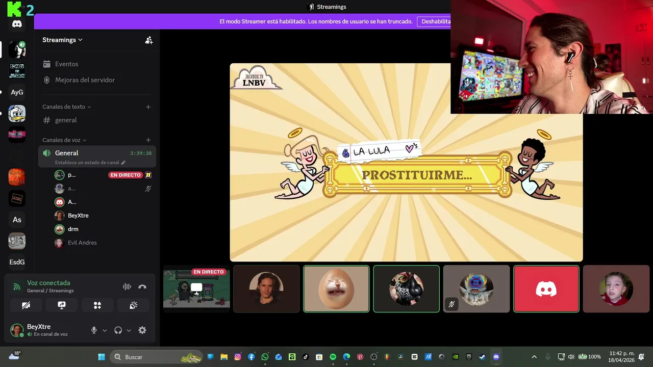Select the red Discord logo participant tile

click(x=546, y=289)
